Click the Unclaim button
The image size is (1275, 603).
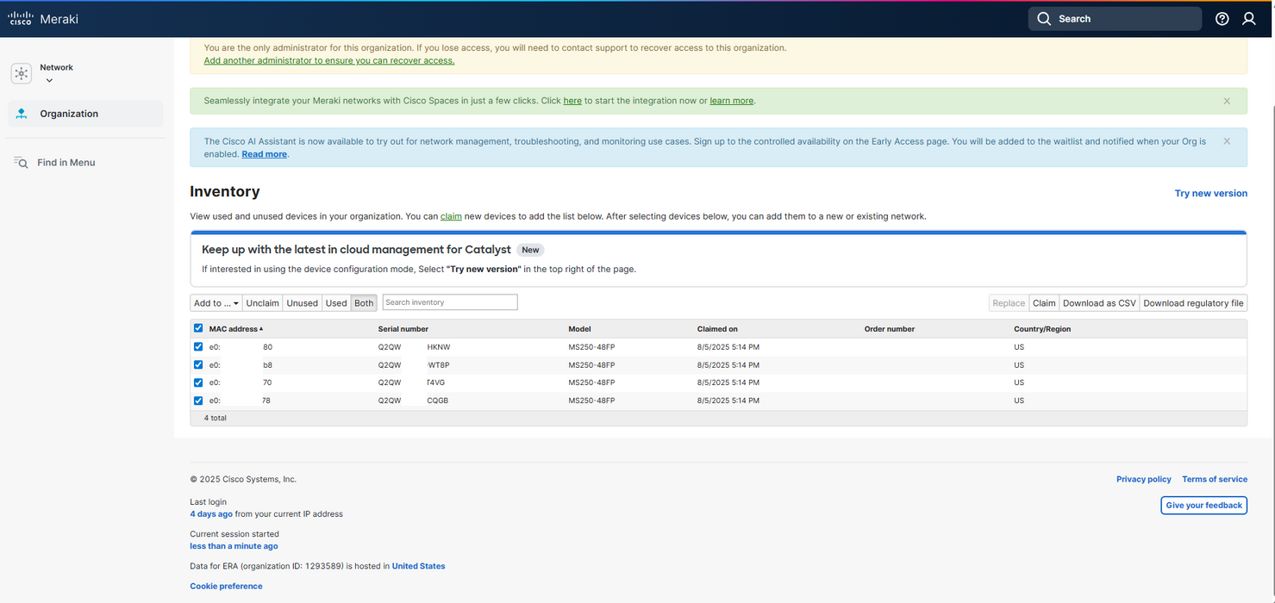262,303
